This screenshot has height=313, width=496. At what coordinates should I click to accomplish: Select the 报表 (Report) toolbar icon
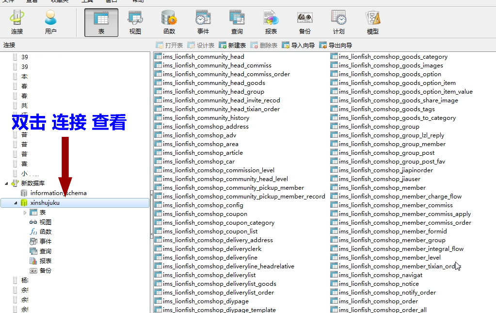(271, 22)
